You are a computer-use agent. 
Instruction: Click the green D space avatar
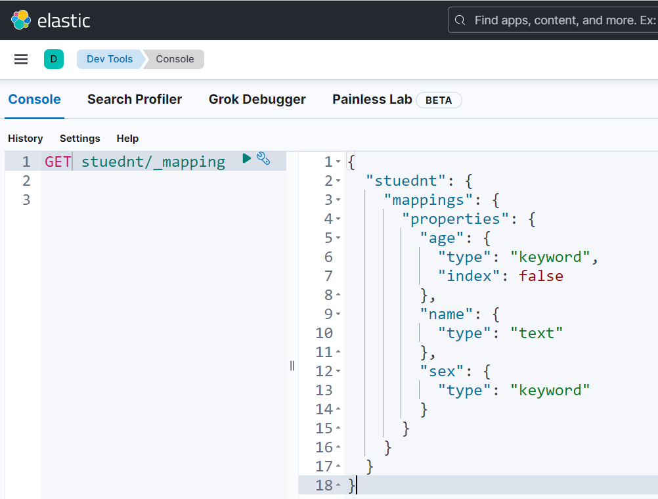(54, 59)
